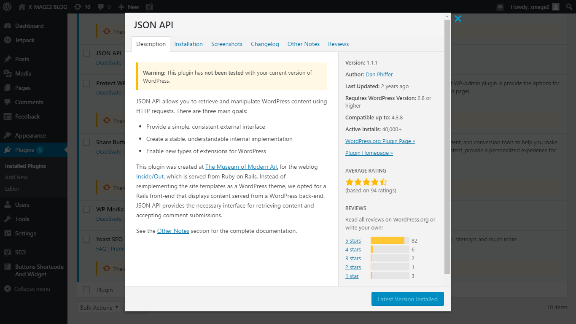Click the '10 items' count text
This screenshot has height=324, width=576.
[x=557, y=307]
